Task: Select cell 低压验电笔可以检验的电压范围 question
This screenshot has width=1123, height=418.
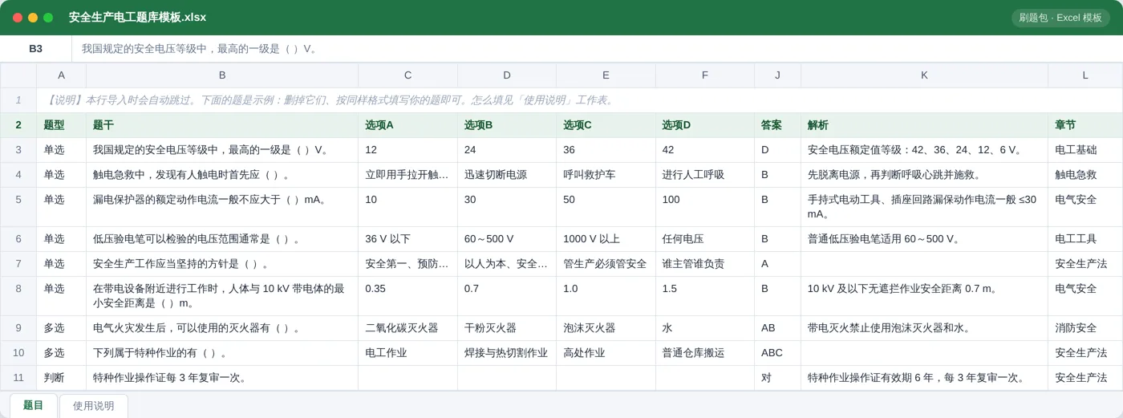Action: point(222,239)
